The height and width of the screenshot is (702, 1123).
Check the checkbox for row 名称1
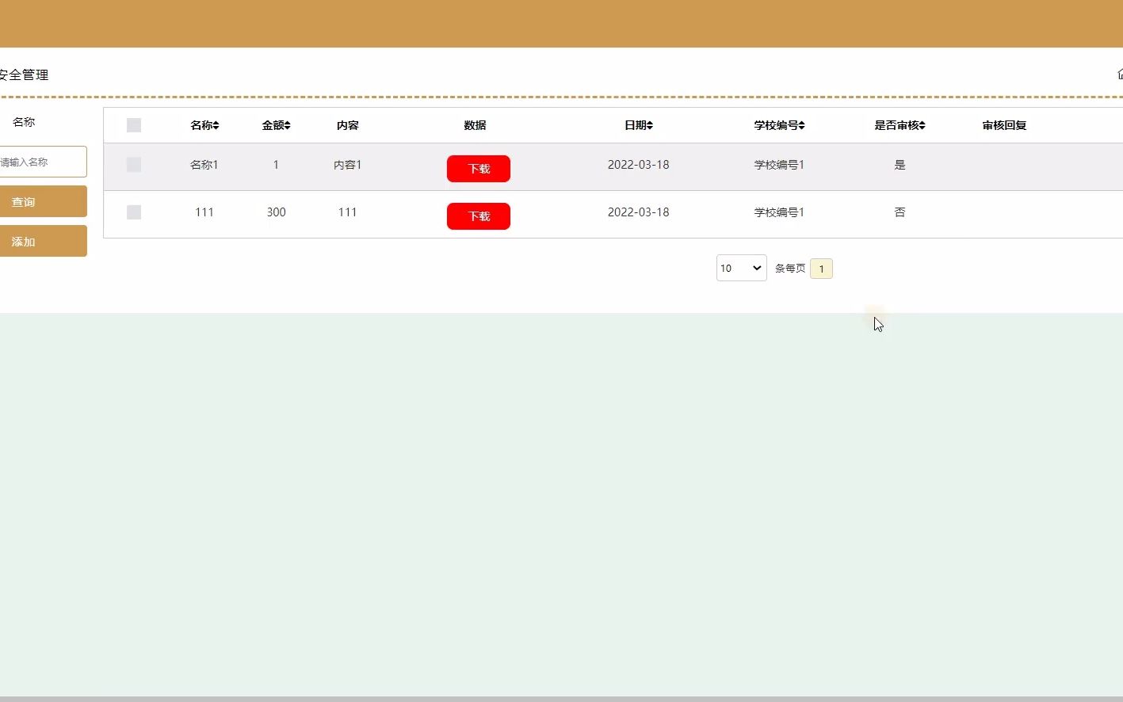click(134, 165)
